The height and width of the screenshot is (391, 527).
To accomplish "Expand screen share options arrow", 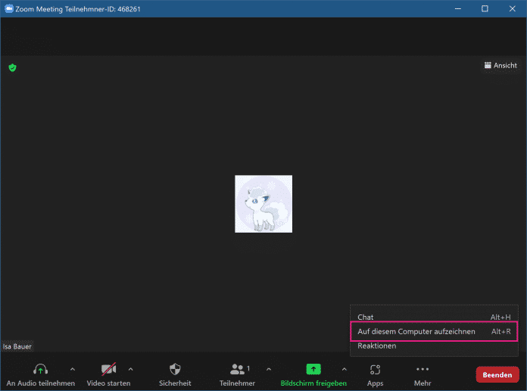I will click(345, 369).
